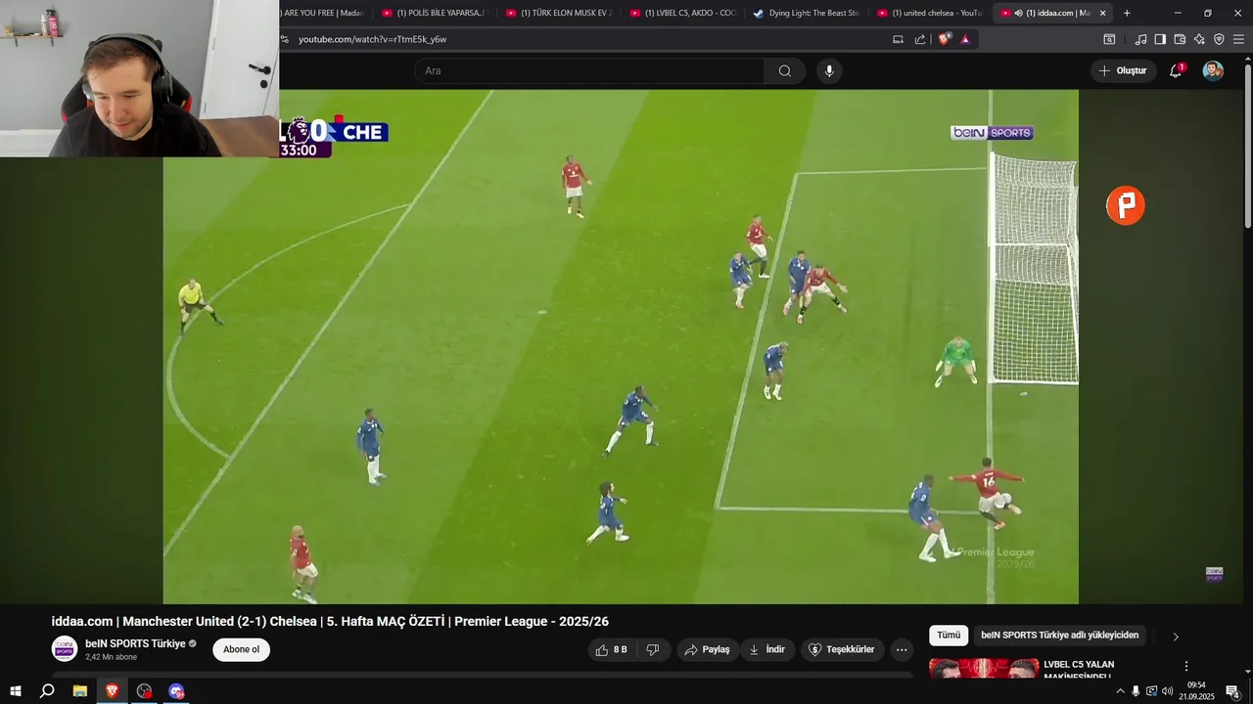Image resolution: width=1253 pixels, height=704 pixels.
Task: Click the round dark app icon beside Brave in the taskbar
Action: [x=144, y=691]
